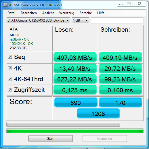Toggle the Seq test checkbox
This screenshot has height=149, width=149.
[10, 57]
